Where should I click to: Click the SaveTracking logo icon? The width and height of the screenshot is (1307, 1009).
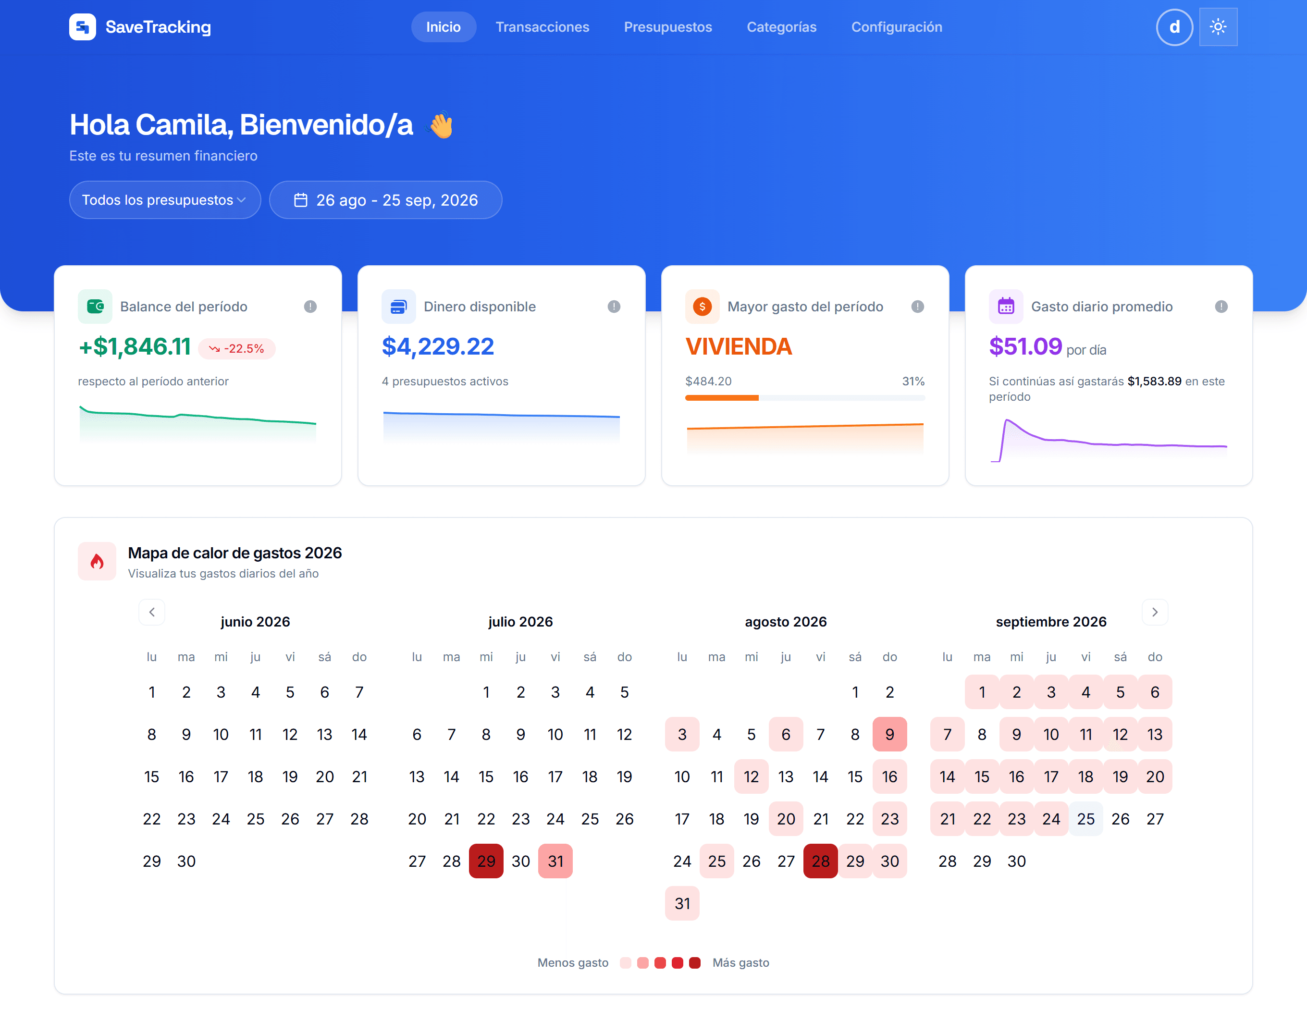click(82, 27)
